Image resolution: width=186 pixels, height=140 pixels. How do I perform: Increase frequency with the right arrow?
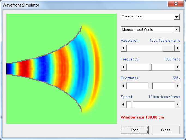coord(177,67)
